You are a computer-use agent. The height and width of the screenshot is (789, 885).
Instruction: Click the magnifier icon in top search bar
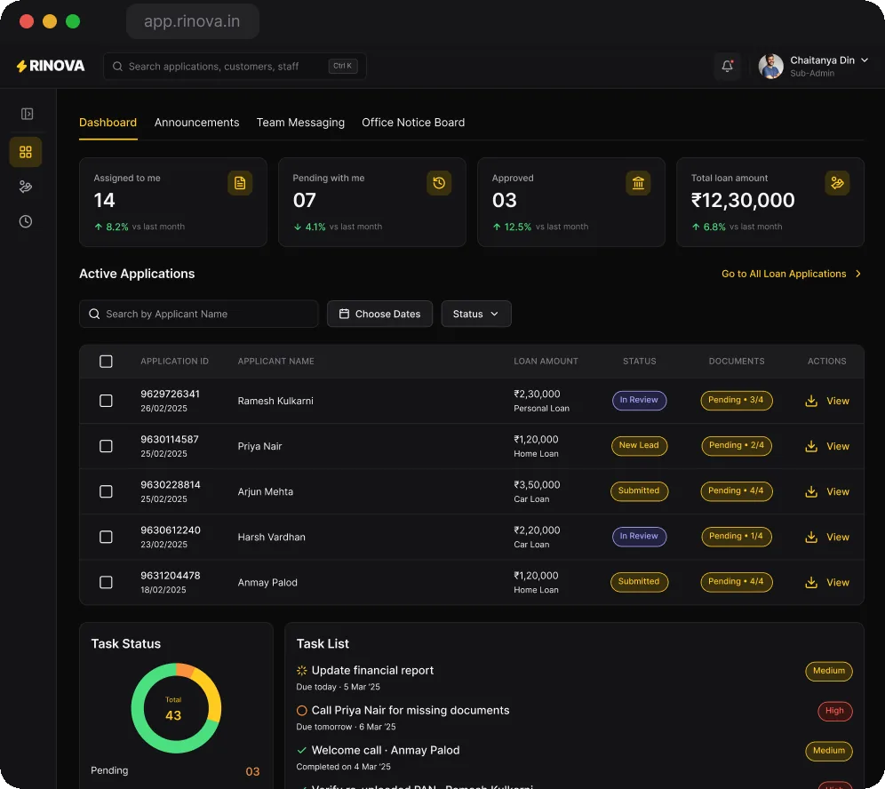pyautogui.click(x=117, y=67)
